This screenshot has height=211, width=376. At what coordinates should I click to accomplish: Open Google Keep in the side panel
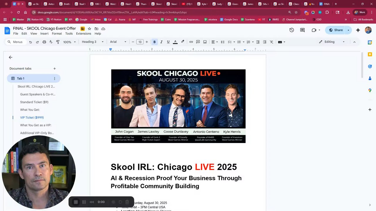point(370,55)
